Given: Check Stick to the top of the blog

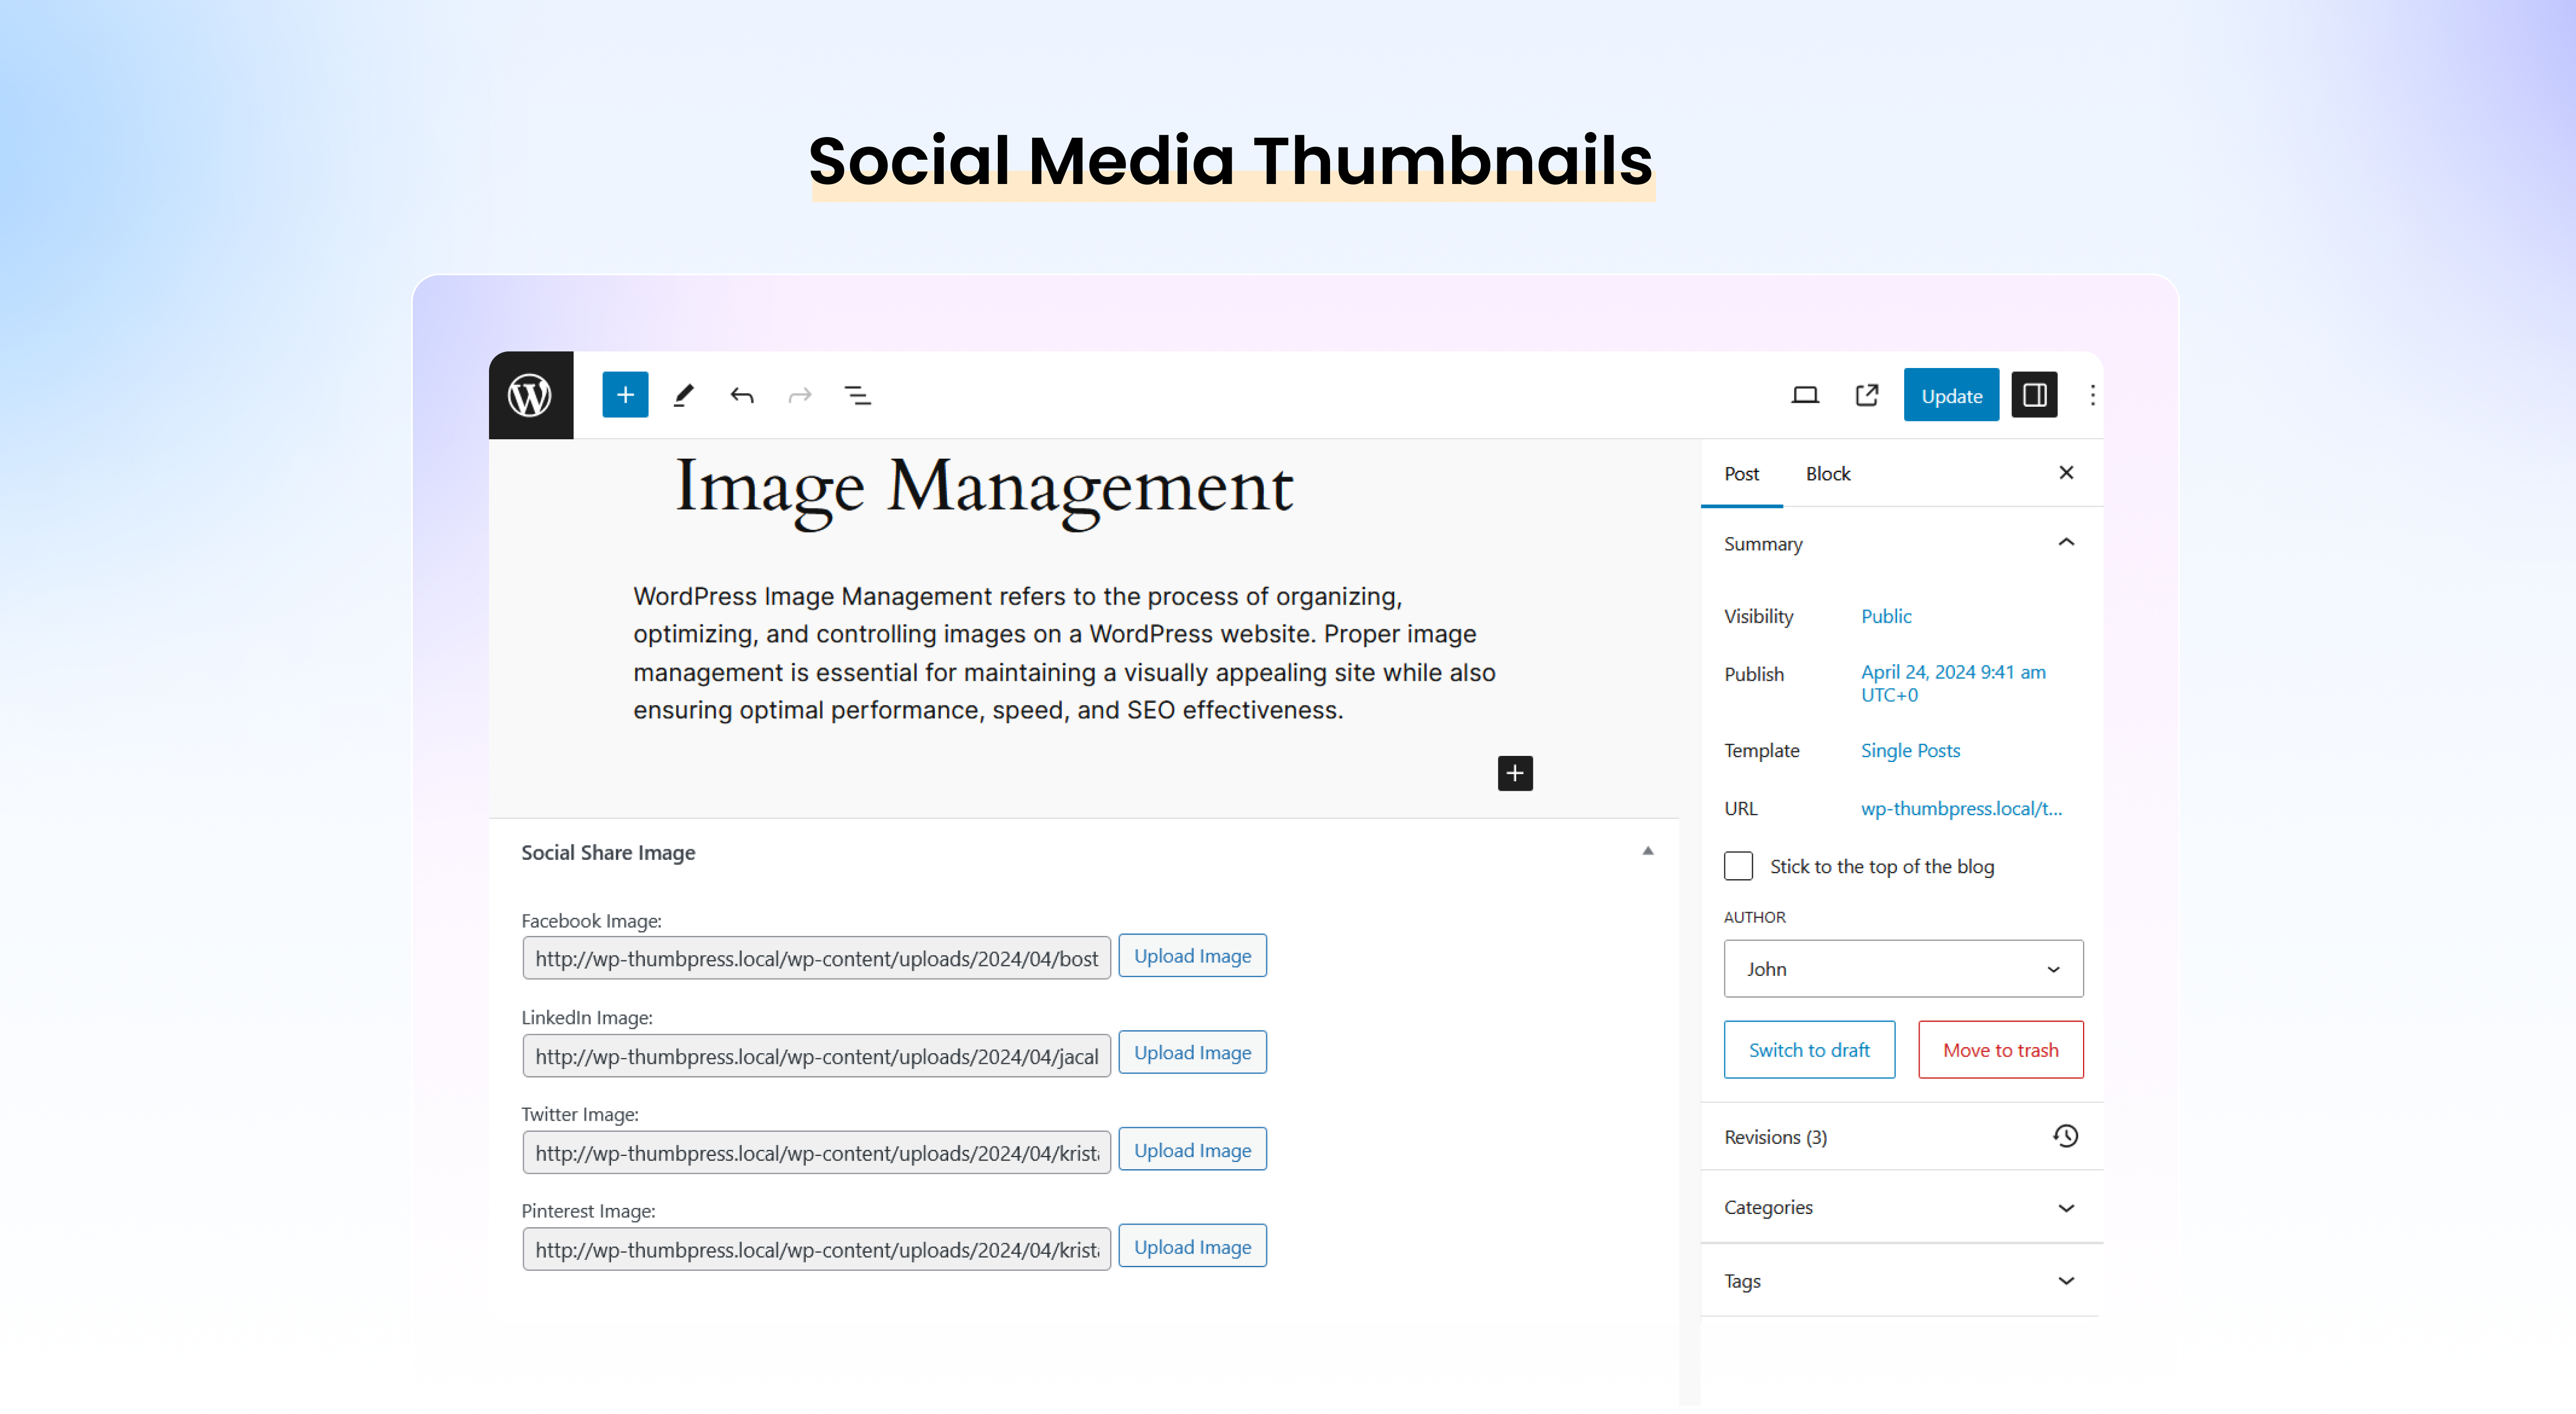Looking at the screenshot, I should click(1738, 866).
